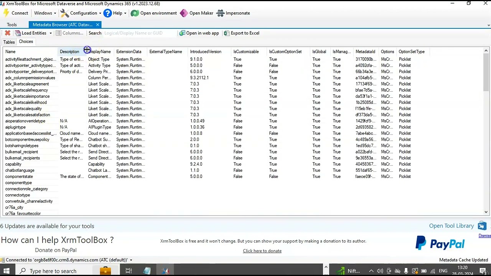Image resolution: width=491 pixels, height=276 pixels.
Task: Click the red X close tool icon
Action: (7, 33)
